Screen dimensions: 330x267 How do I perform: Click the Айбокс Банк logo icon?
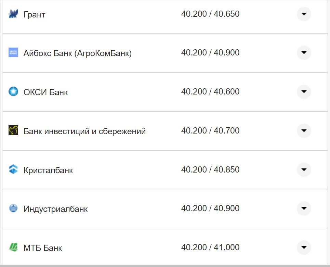13,53
